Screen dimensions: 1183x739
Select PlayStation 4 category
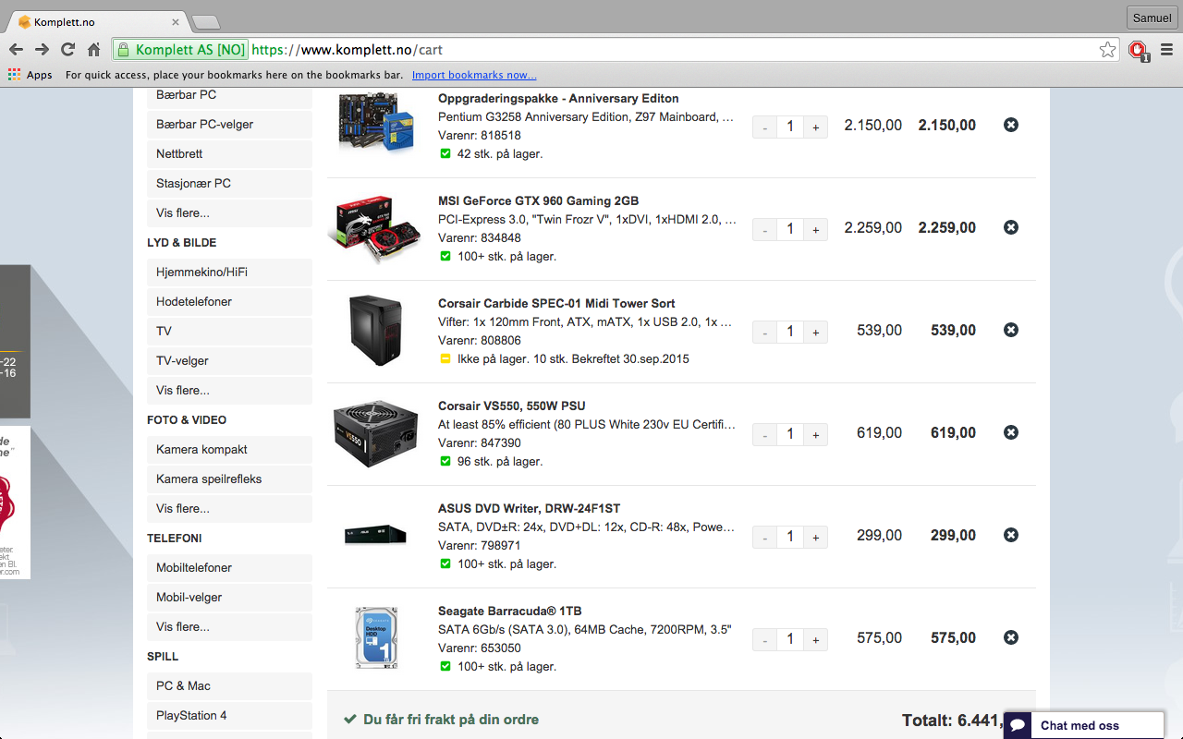click(x=229, y=715)
